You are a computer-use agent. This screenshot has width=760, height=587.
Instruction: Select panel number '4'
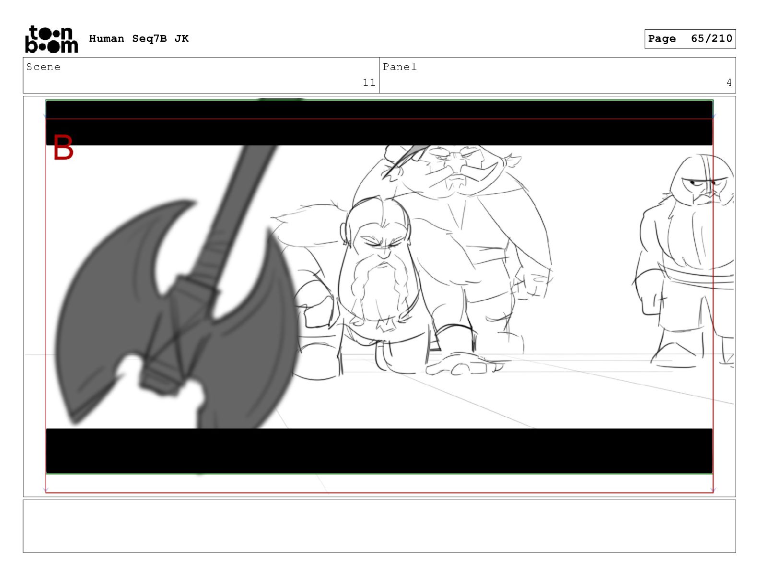729,83
